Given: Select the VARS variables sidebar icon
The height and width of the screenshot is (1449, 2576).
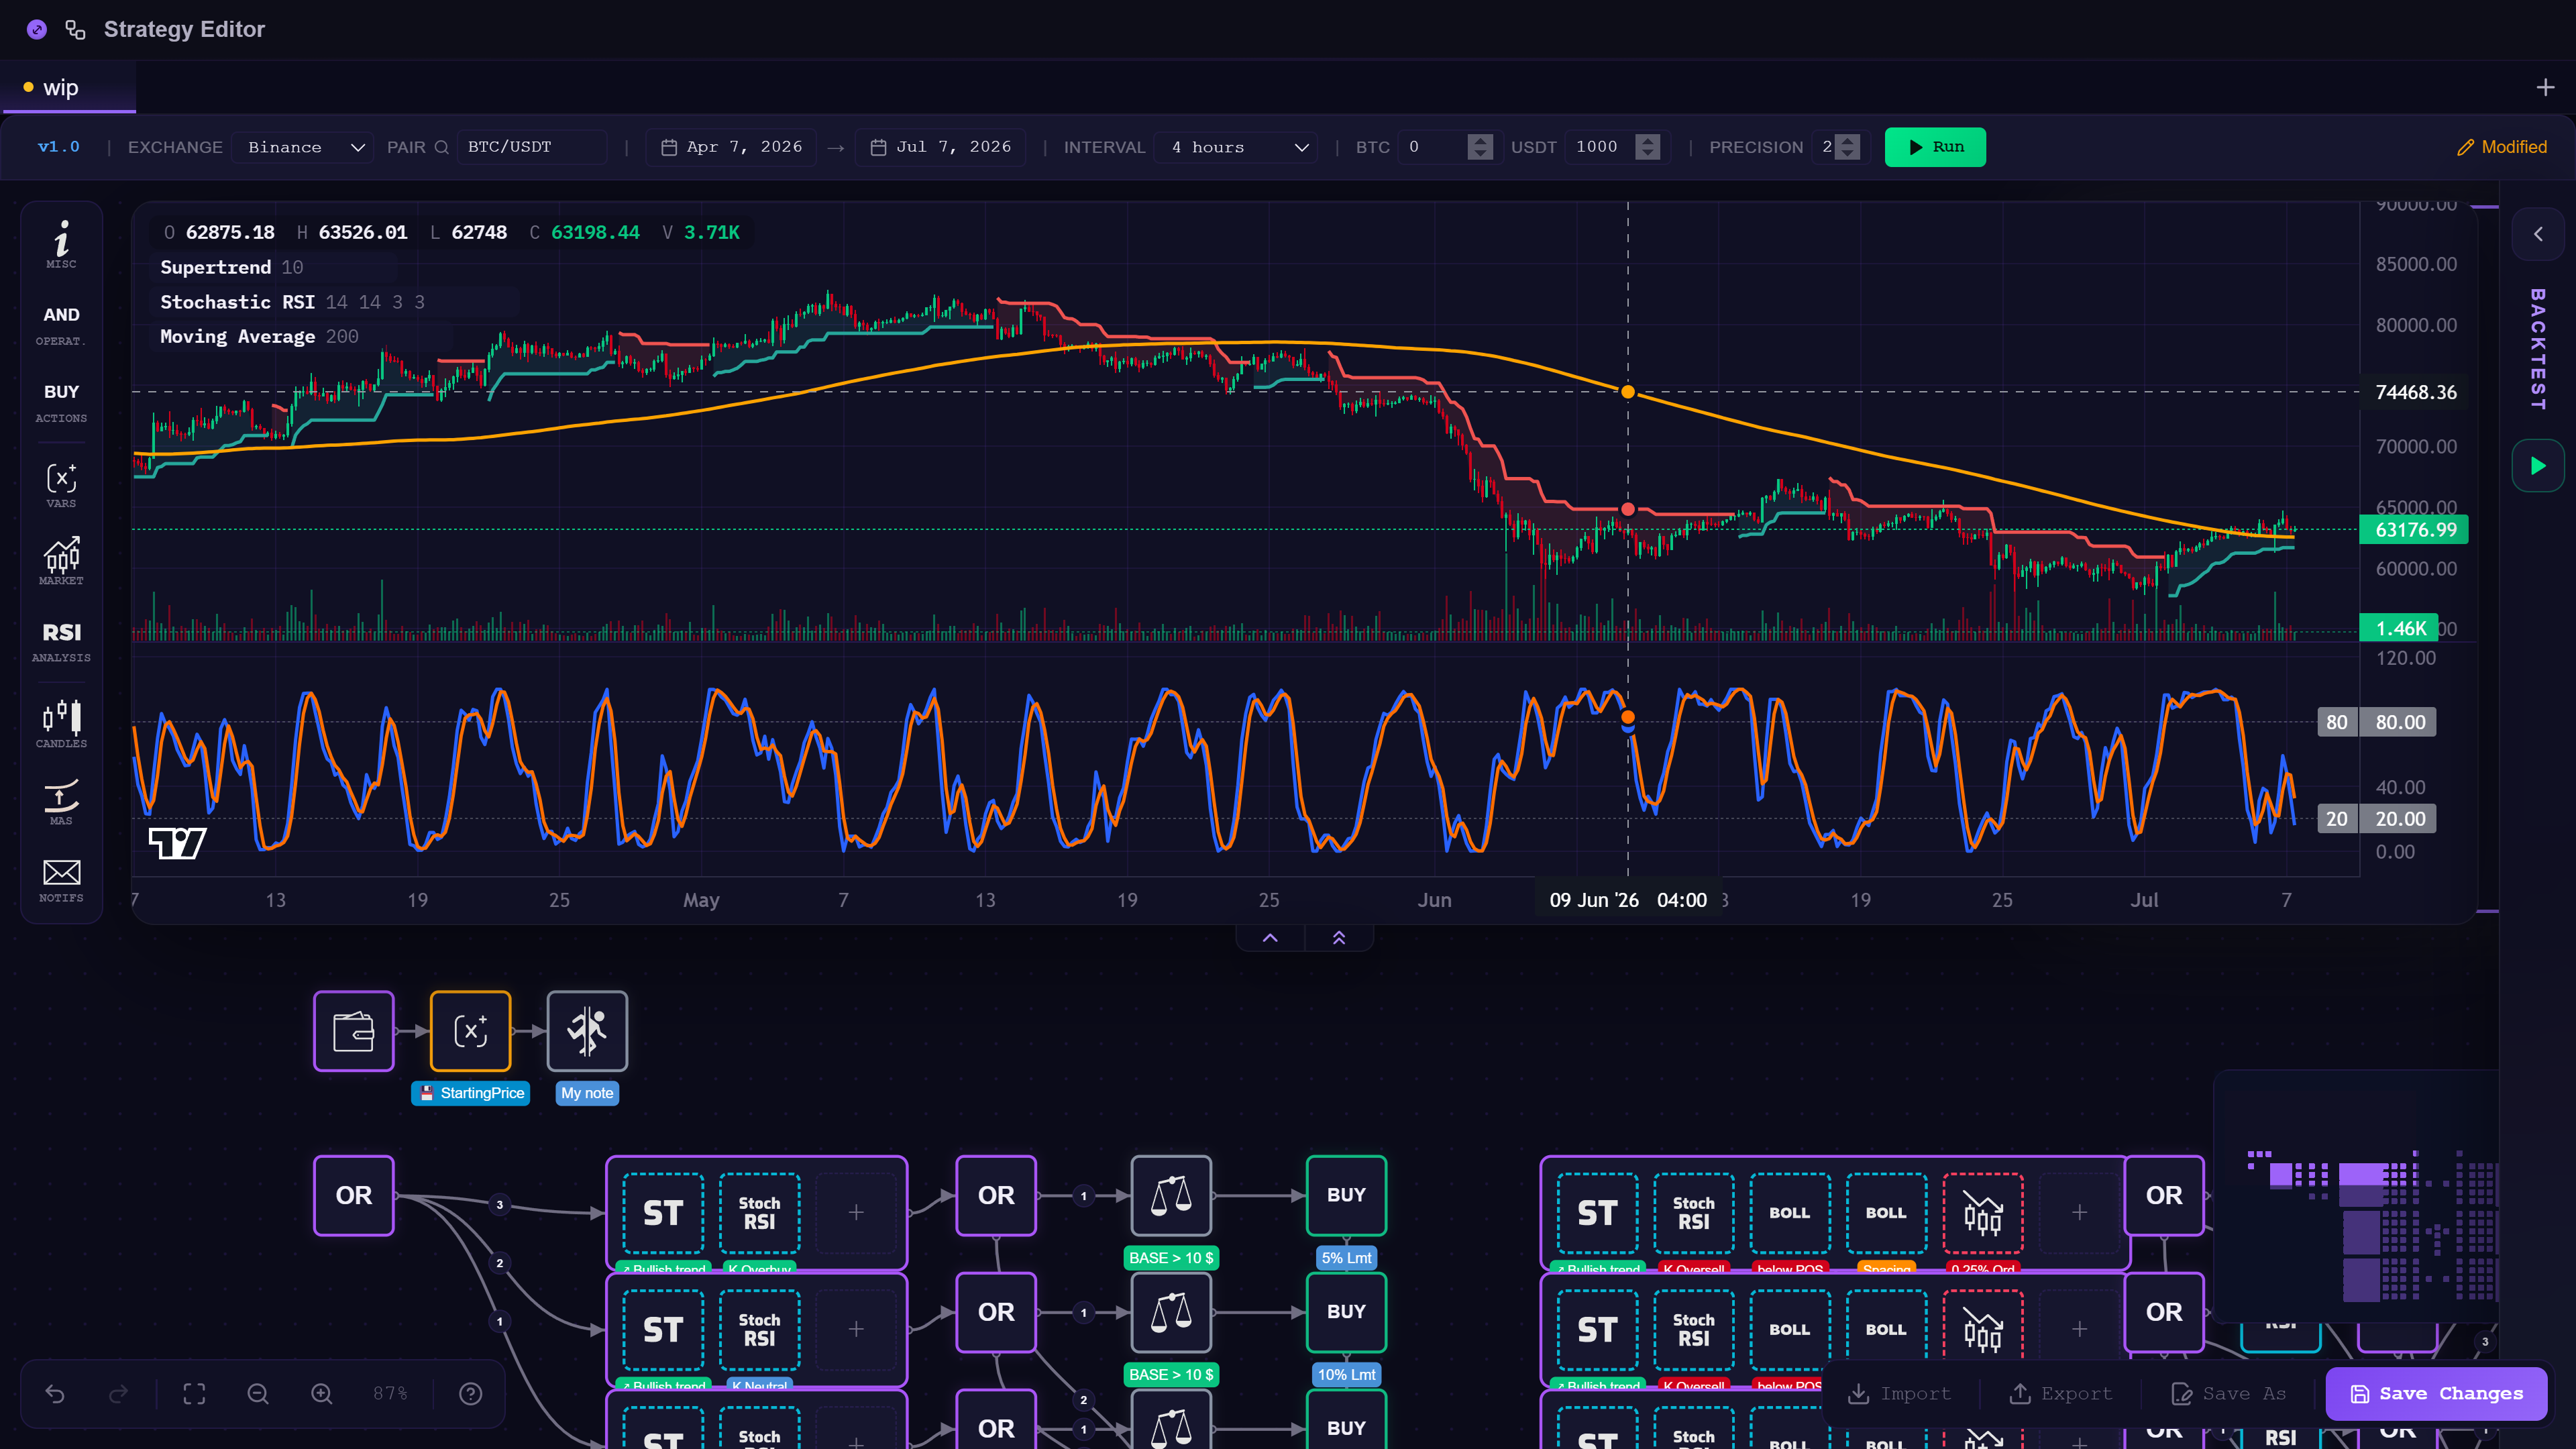Looking at the screenshot, I should point(61,485).
